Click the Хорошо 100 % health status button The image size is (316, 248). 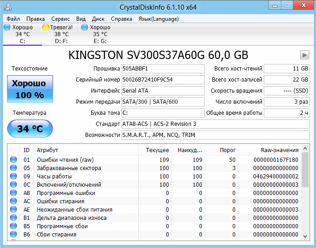(x=30, y=89)
